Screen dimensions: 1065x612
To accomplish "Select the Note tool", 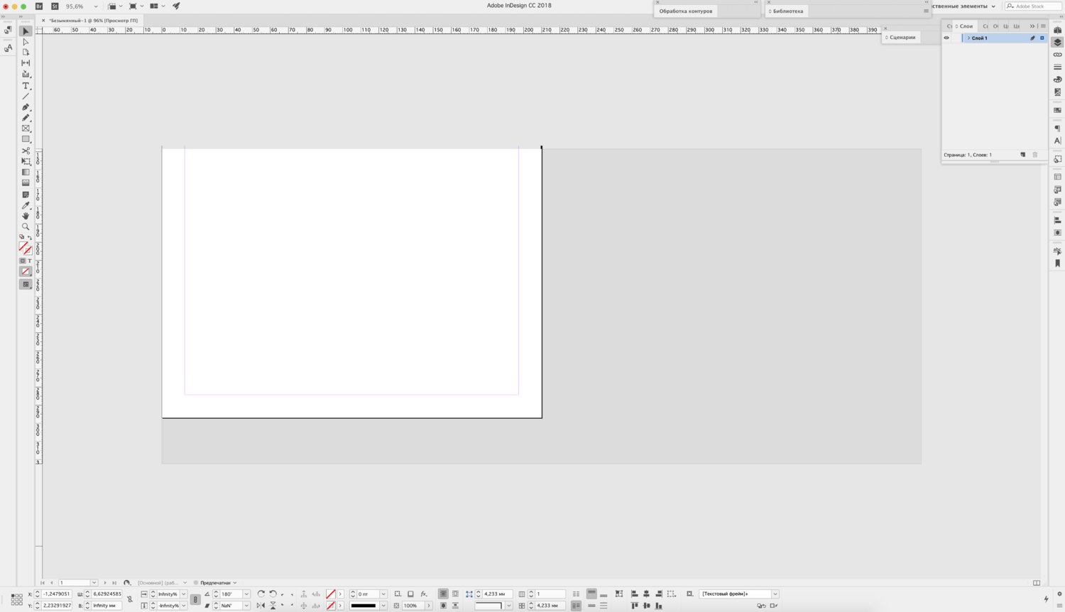I will (26, 194).
